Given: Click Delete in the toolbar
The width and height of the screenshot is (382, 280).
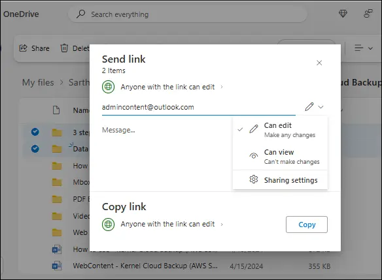Looking at the screenshot, I should pos(75,48).
